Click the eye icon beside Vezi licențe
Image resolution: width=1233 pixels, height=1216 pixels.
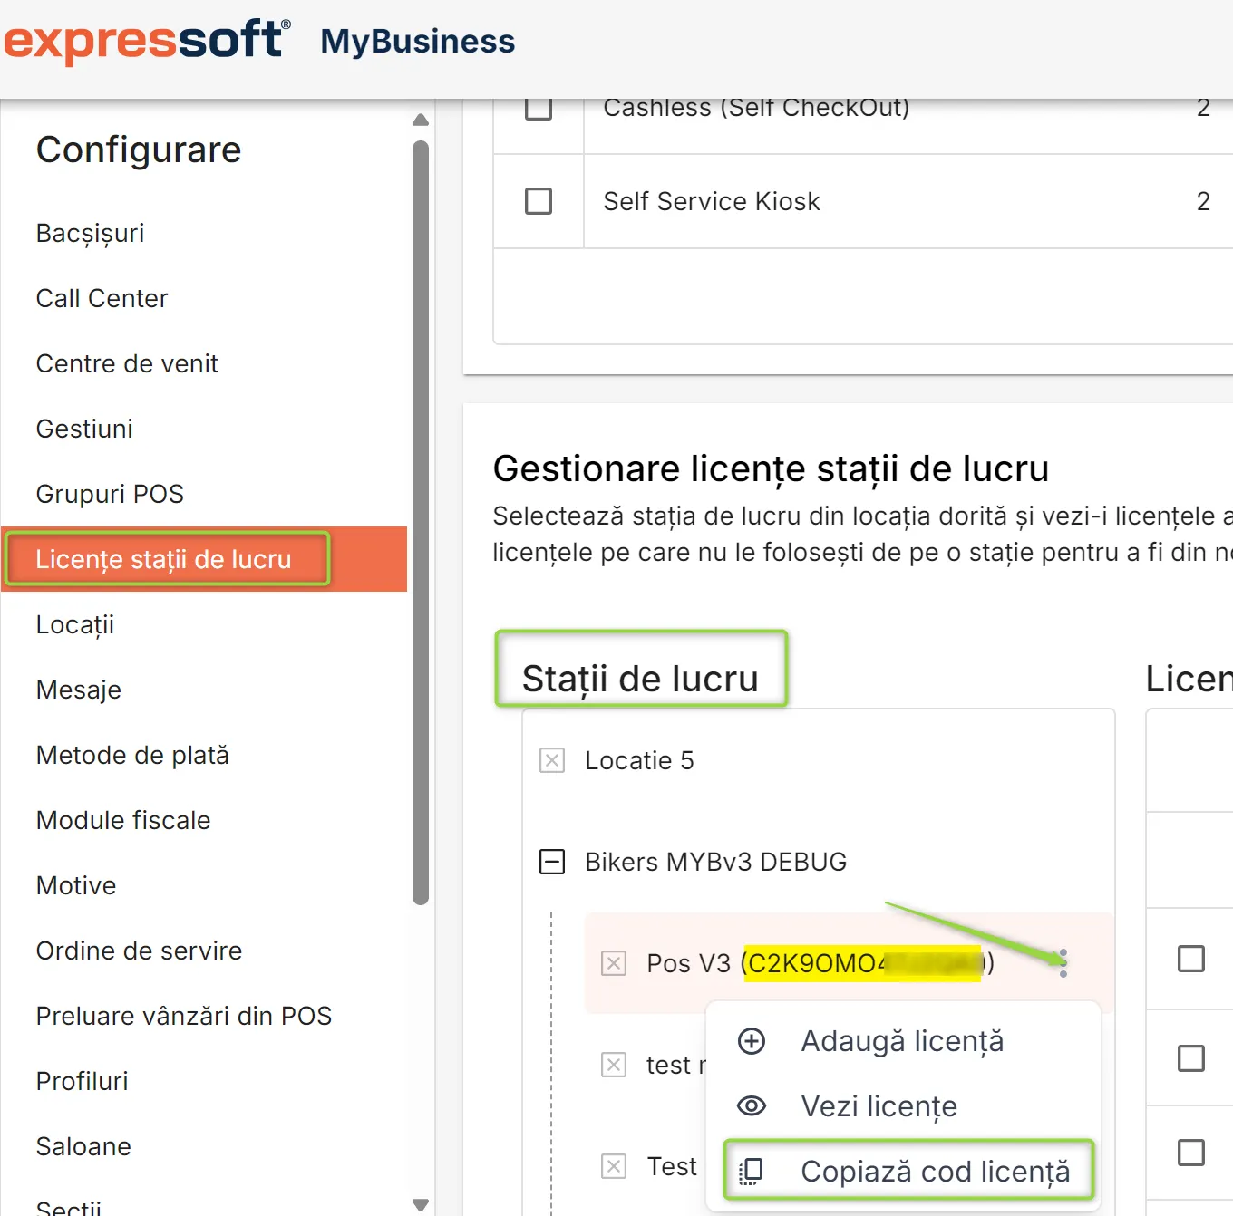(x=751, y=1106)
